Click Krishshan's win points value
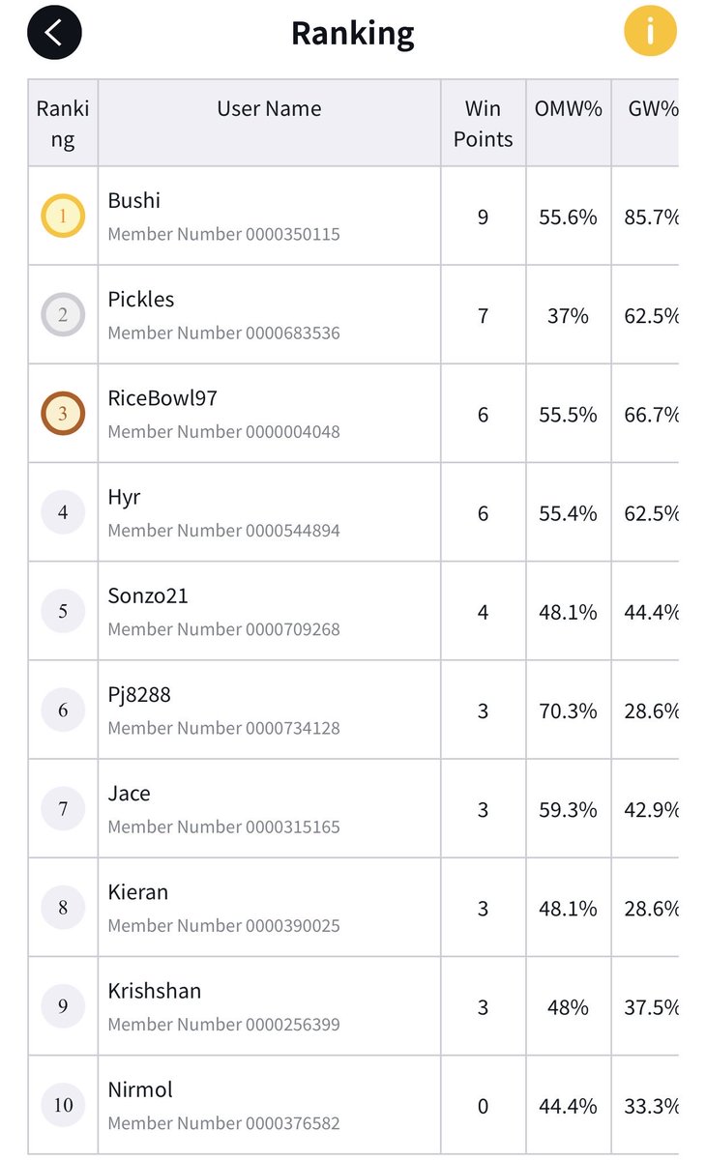Viewport: 706px width, 1160px height. click(484, 1007)
